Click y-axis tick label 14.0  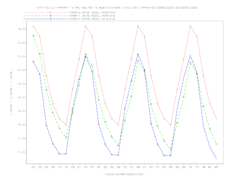click(21, 70)
